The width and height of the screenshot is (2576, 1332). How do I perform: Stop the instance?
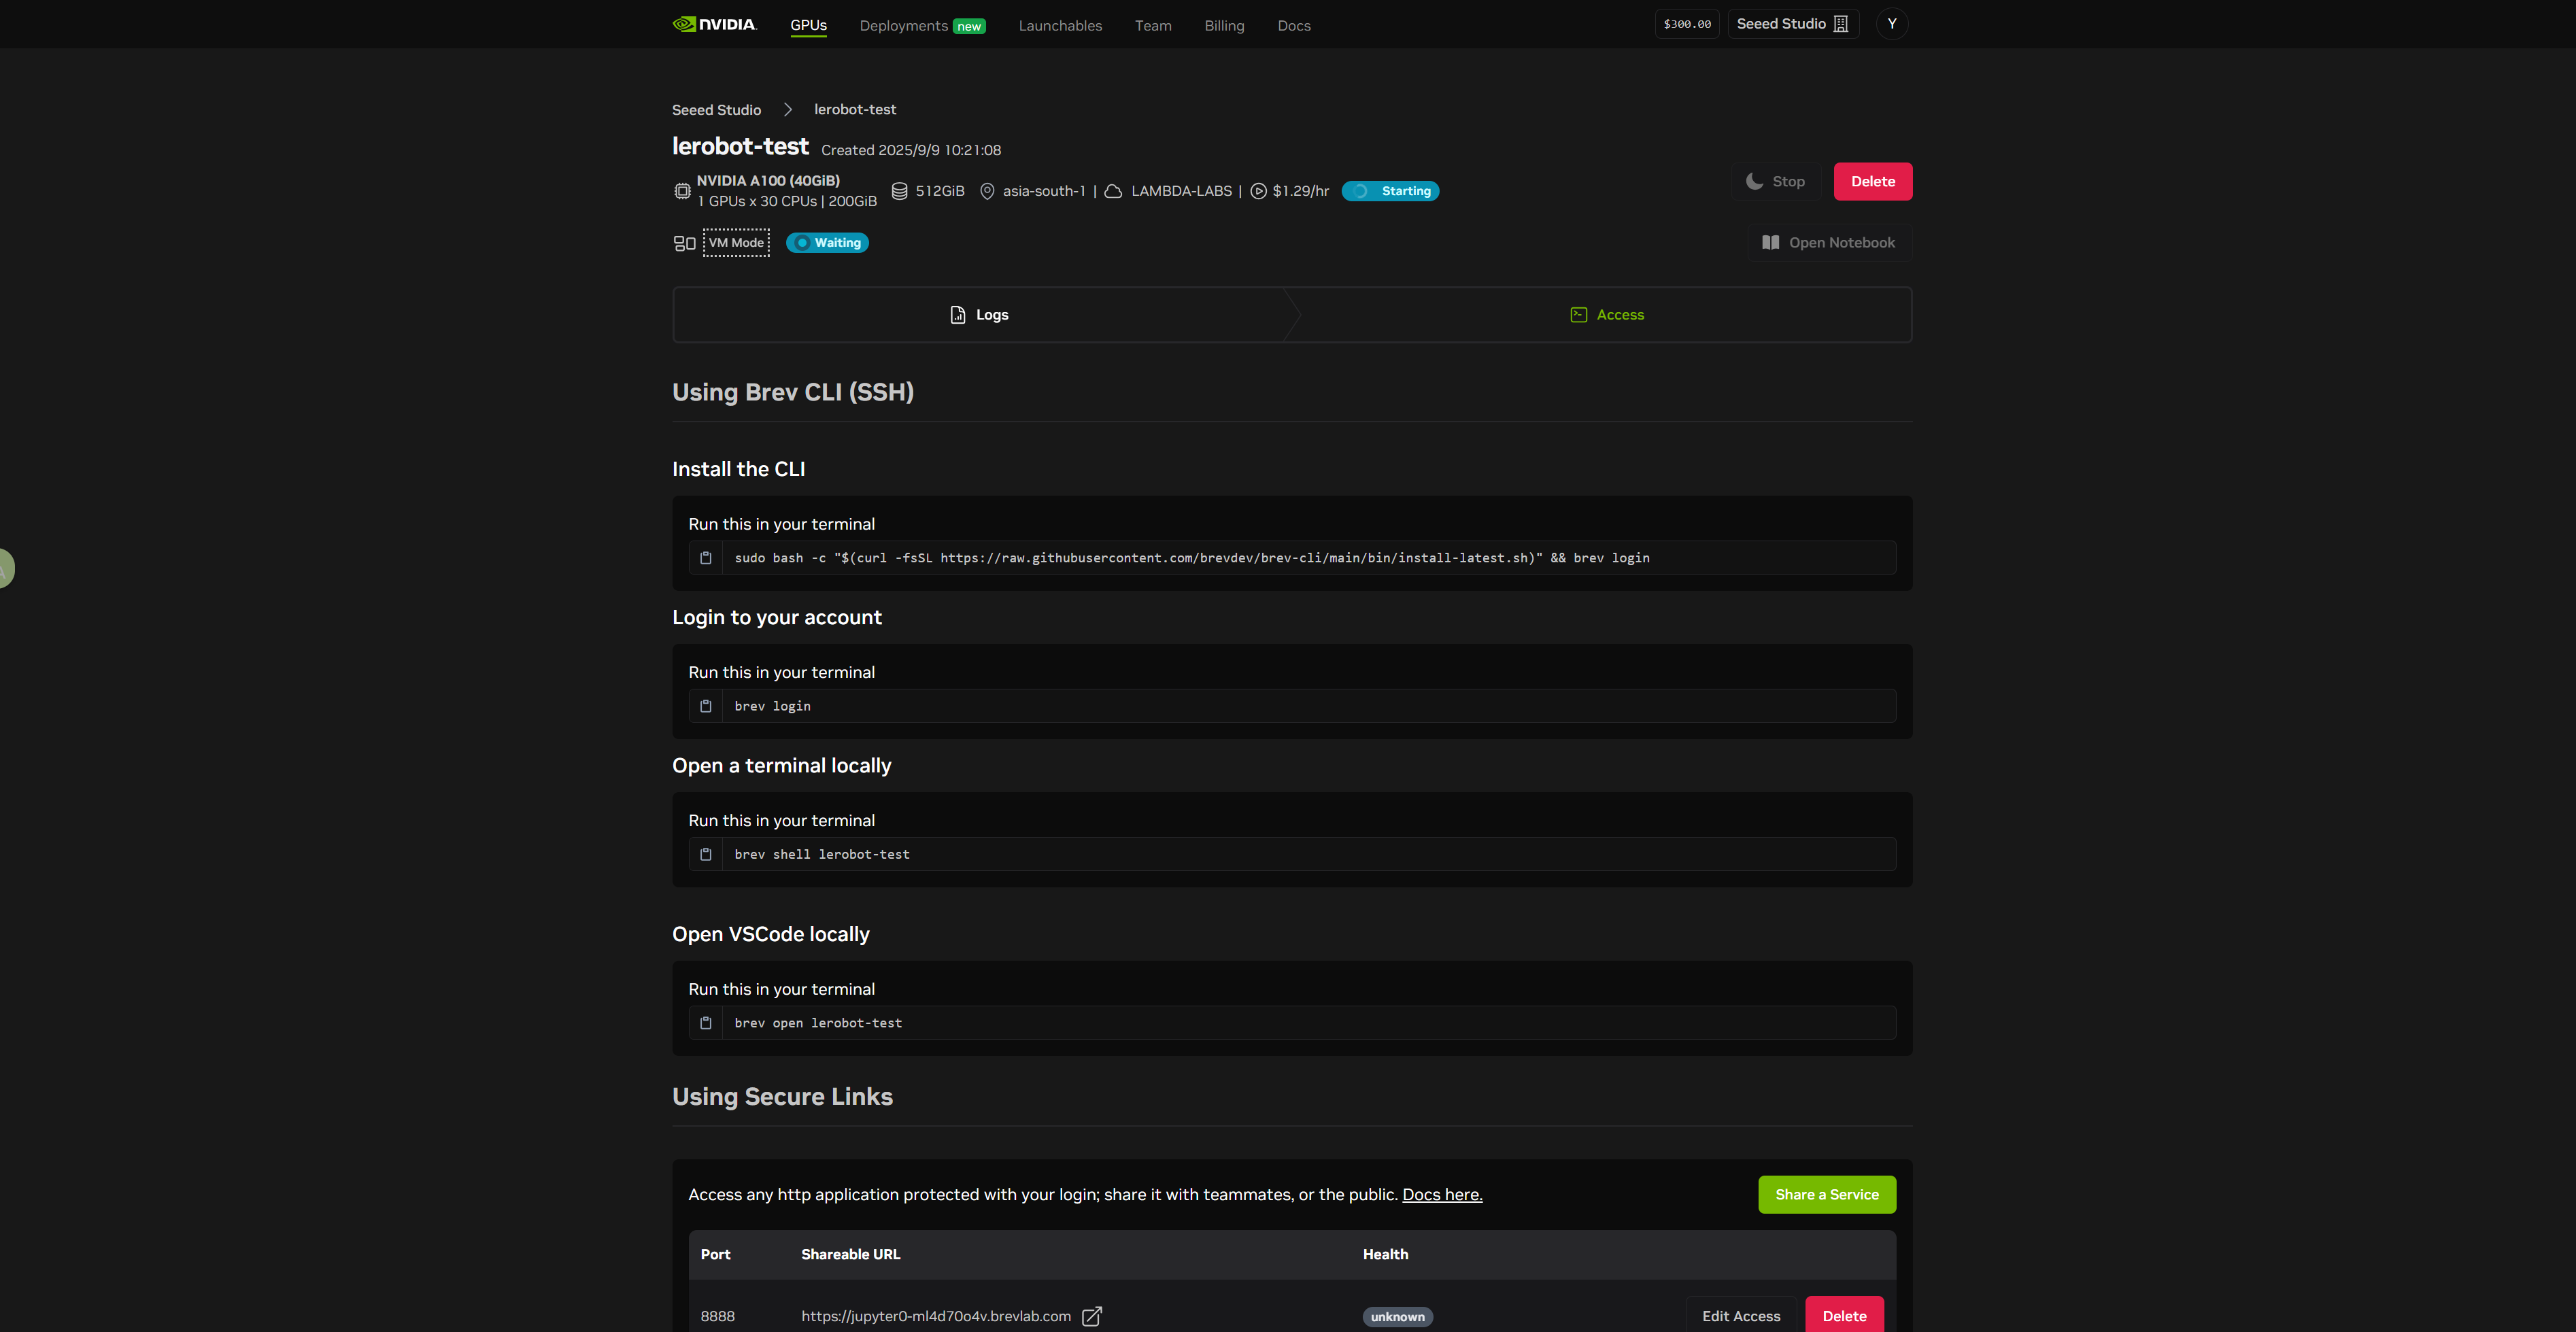pyautogui.click(x=1775, y=181)
